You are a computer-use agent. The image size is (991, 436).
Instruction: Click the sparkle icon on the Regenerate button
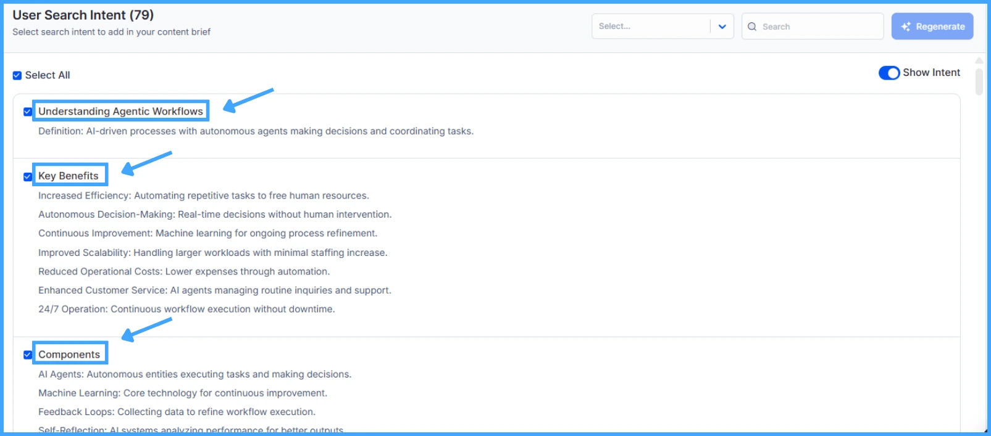coord(906,27)
